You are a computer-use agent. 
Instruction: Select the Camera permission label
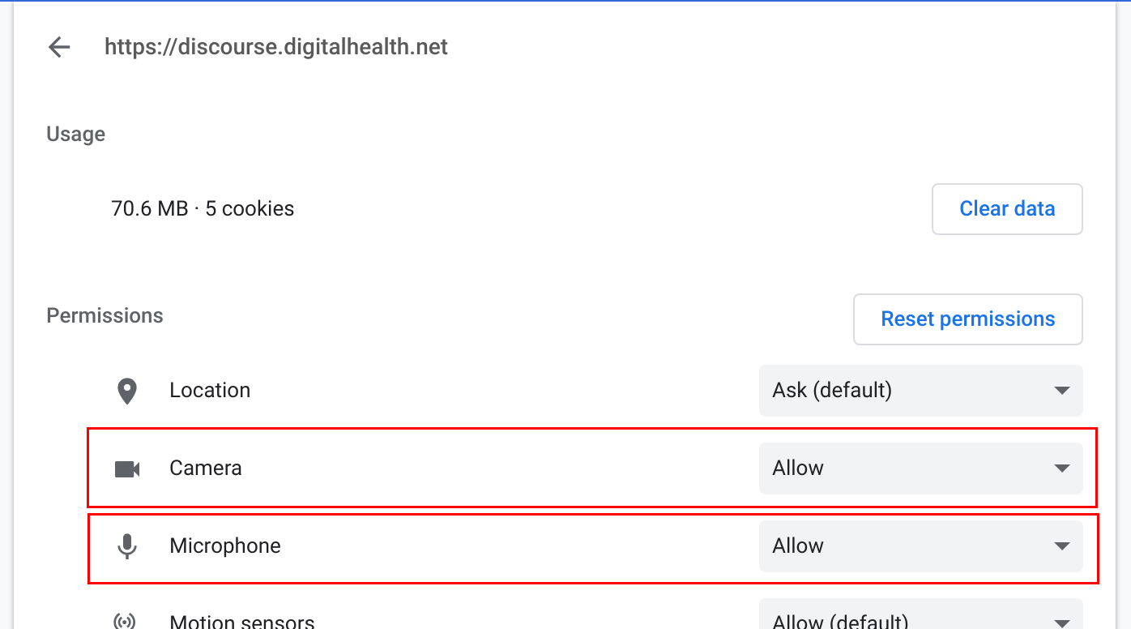pyautogui.click(x=206, y=469)
